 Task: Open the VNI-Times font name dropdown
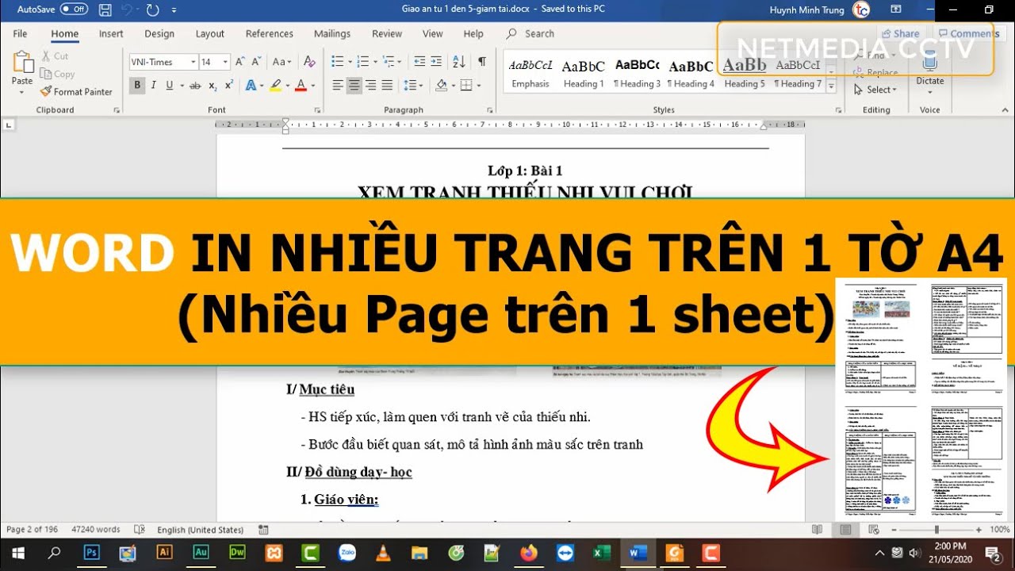coord(193,62)
